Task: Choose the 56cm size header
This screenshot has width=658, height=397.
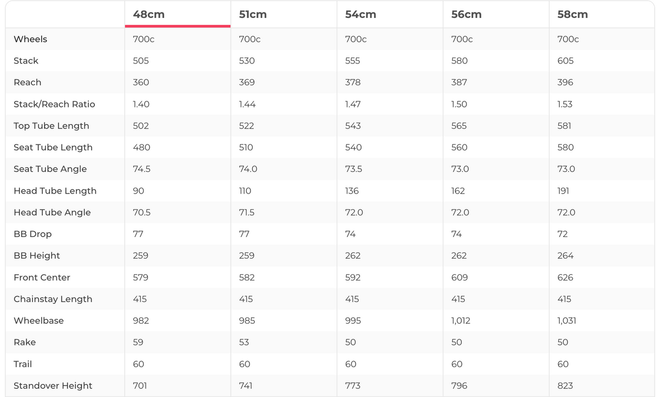Action: 466,15
